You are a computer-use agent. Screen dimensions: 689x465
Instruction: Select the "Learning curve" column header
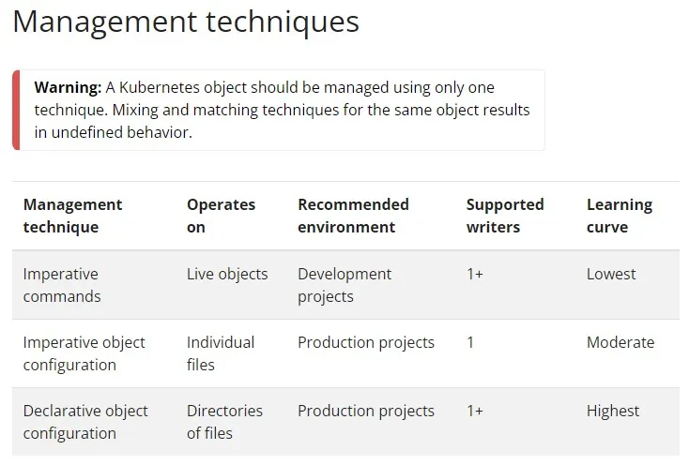619,216
